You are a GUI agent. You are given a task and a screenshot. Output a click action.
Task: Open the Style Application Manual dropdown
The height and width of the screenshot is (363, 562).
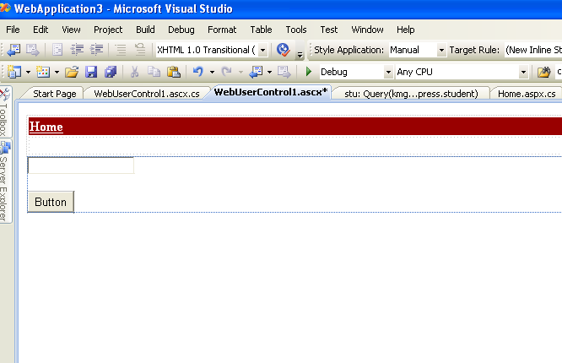click(441, 50)
